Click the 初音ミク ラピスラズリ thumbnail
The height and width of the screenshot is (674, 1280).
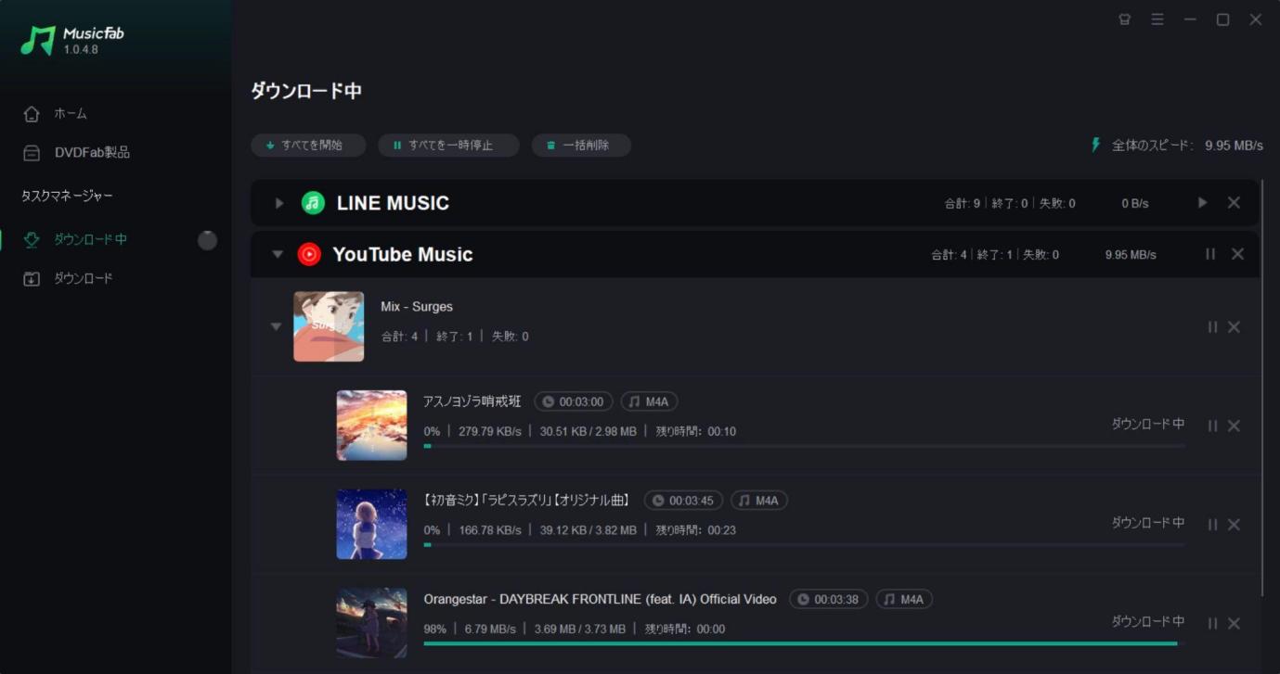371,524
